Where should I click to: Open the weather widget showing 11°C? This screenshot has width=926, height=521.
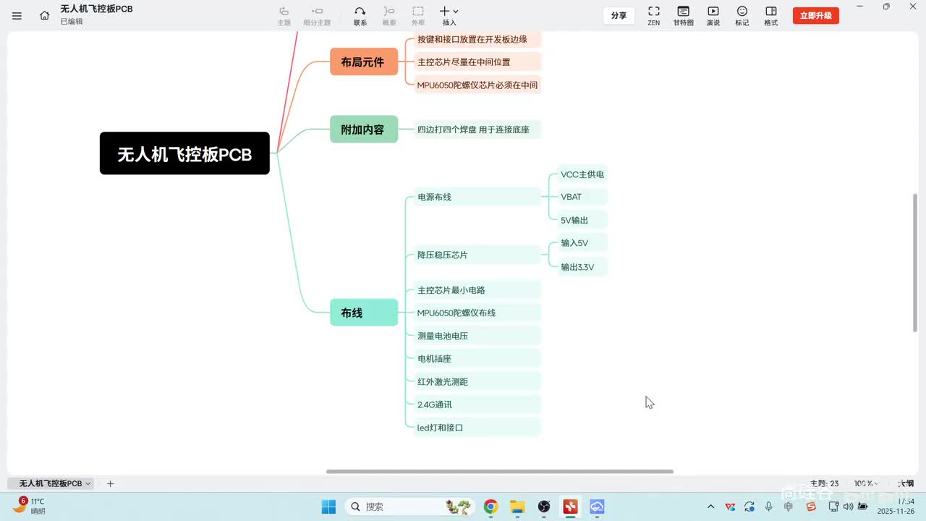[29, 506]
